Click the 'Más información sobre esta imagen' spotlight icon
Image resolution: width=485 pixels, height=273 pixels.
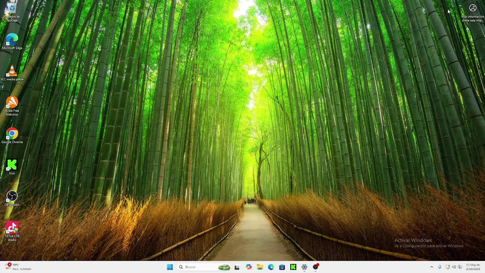472,13
